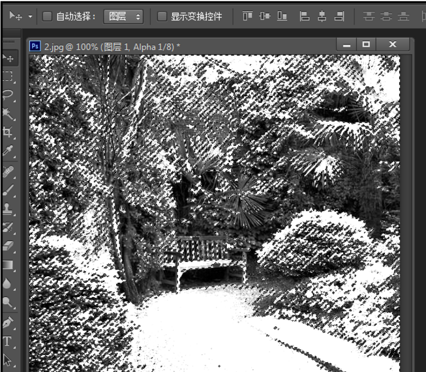Image resolution: width=426 pixels, height=372 pixels.
Task: Align horizontal centers of layers
Action: click(x=322, y=16)
